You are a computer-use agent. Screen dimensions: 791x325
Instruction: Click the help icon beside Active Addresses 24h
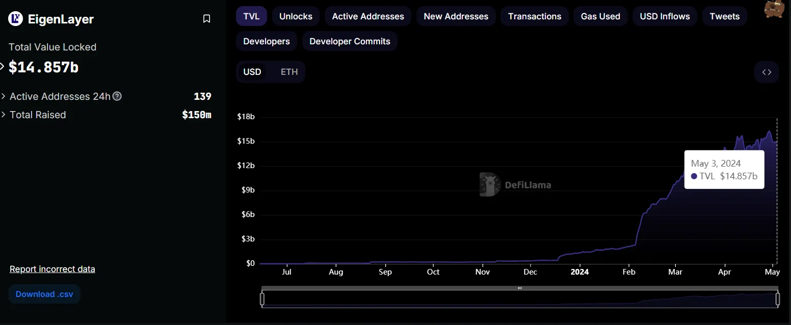point(117,96)
